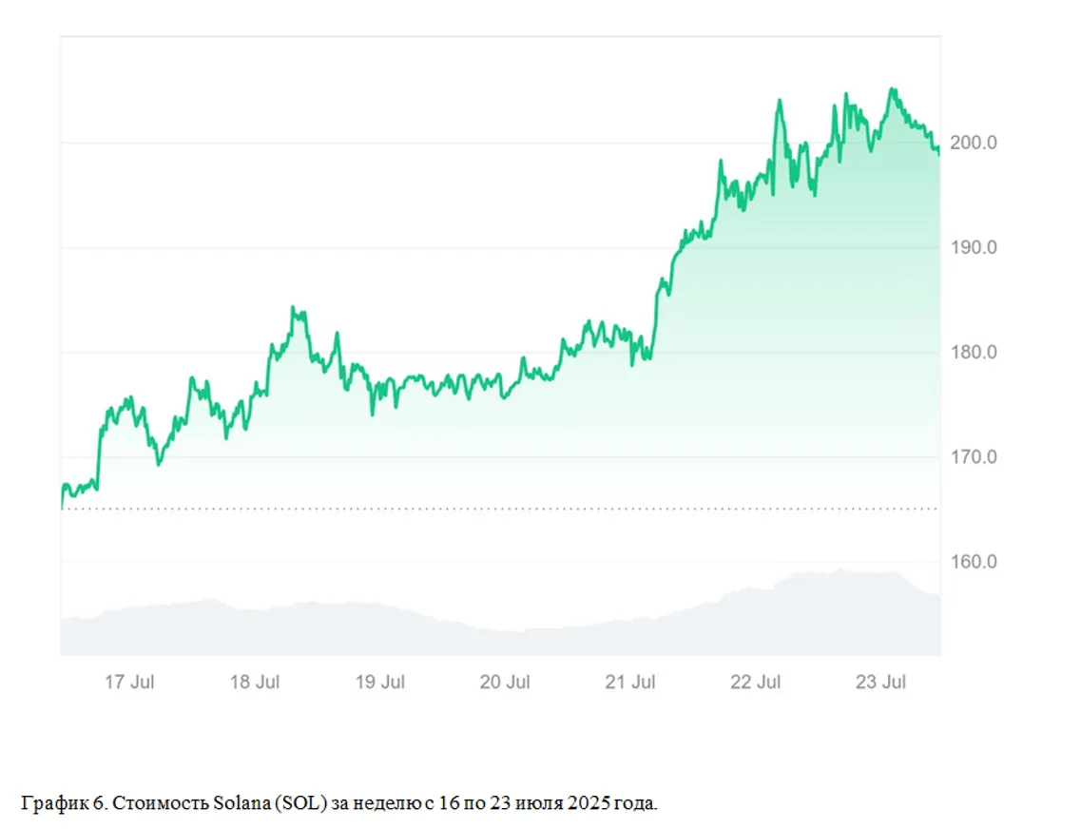Screen dimensions: 1081x829
Task: Click the right end of the green price line
Action: pos(939,150)
